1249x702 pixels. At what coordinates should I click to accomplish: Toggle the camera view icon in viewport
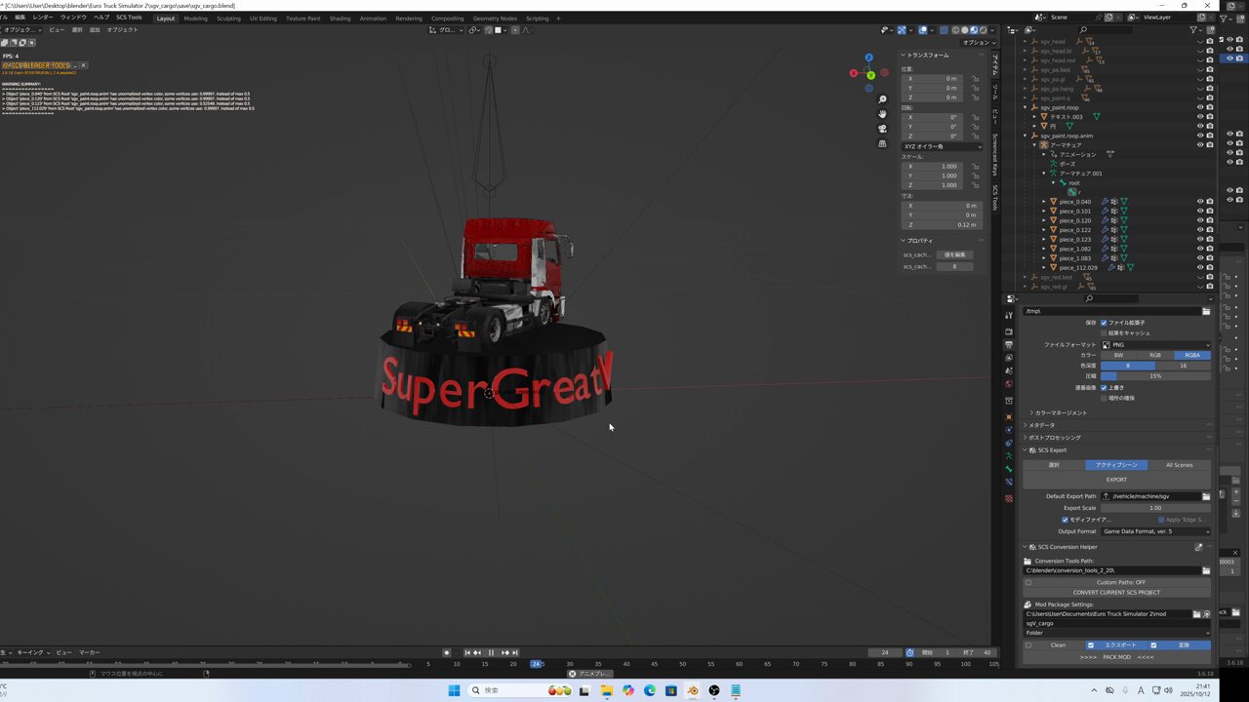[882, 129]
